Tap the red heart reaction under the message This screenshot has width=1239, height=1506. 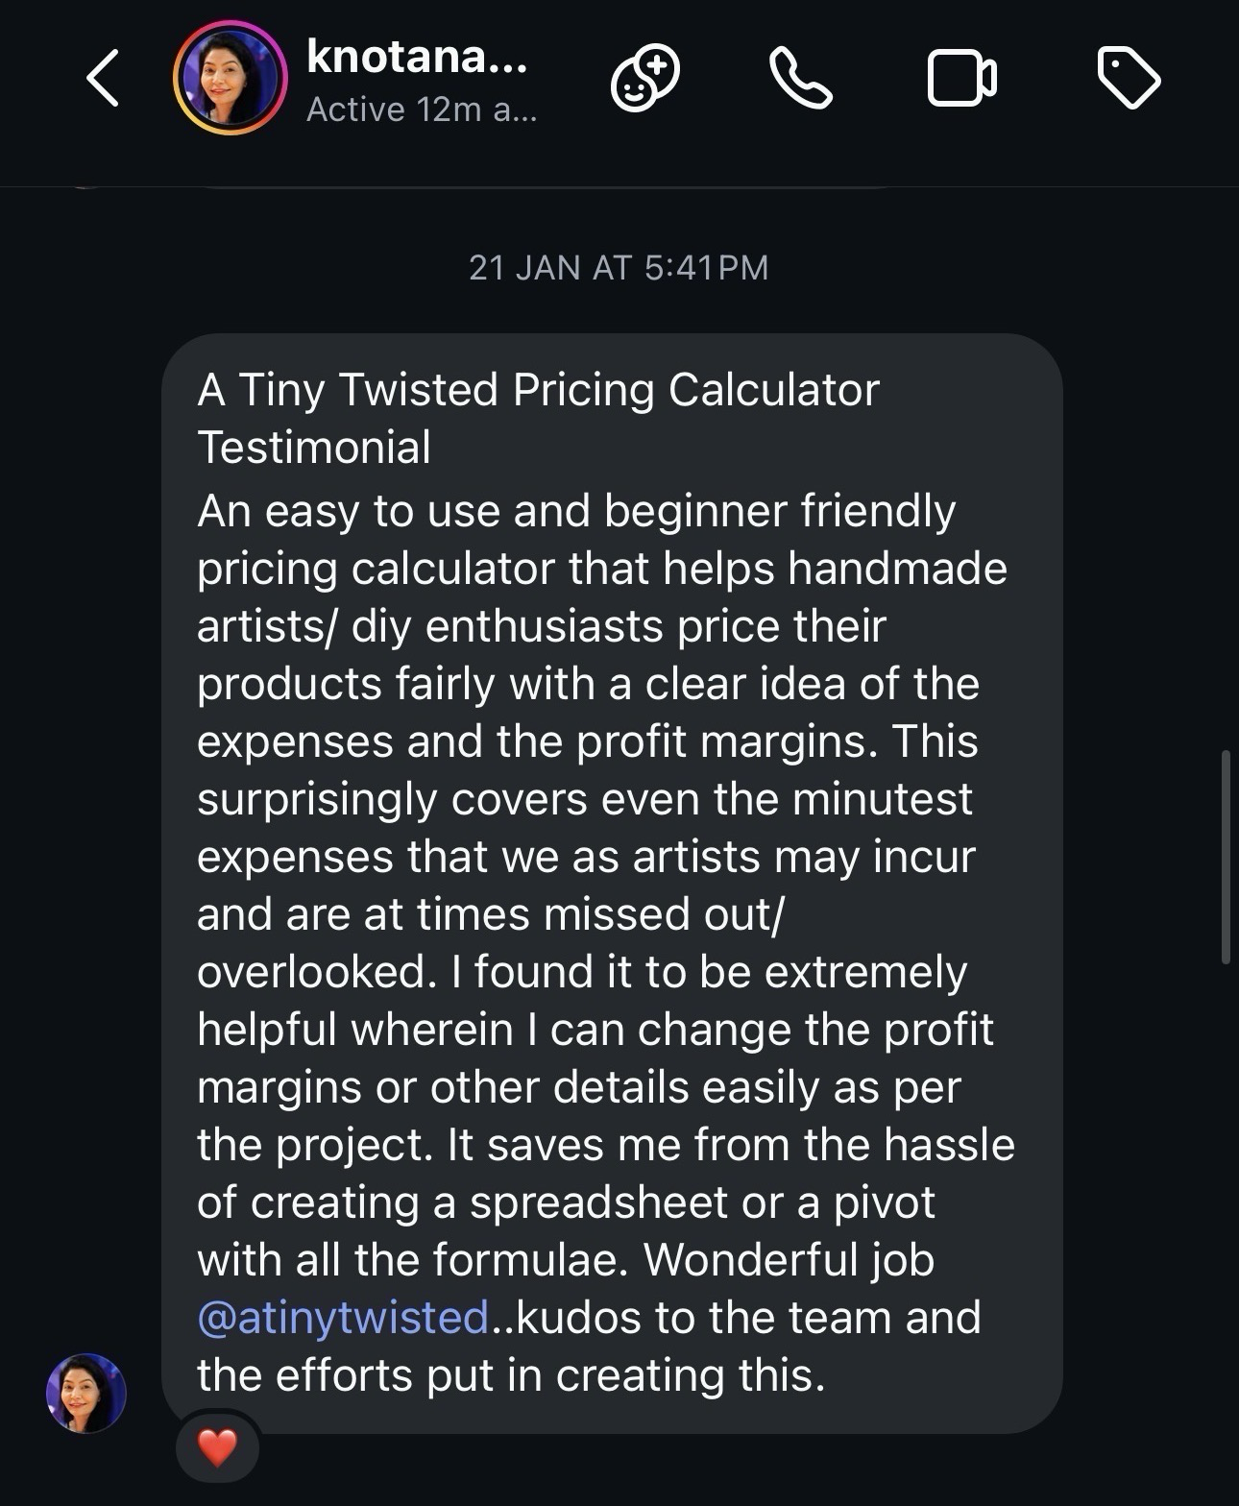tap(217, 1447)
